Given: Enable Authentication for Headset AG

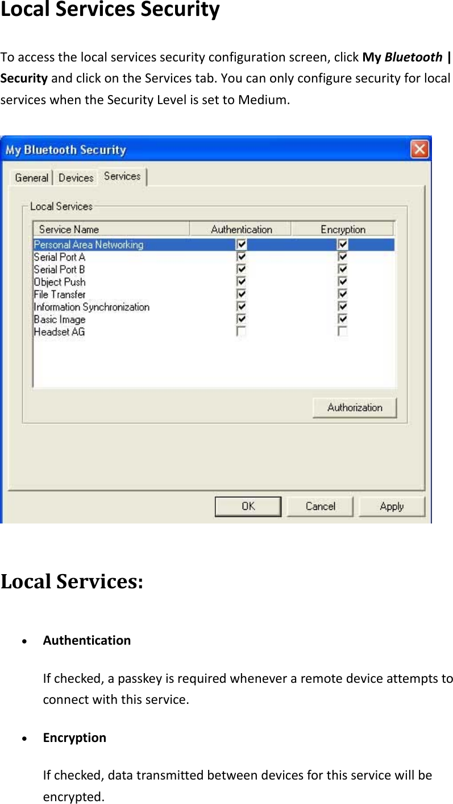Looking at the screenshot, I should point(242,332).
